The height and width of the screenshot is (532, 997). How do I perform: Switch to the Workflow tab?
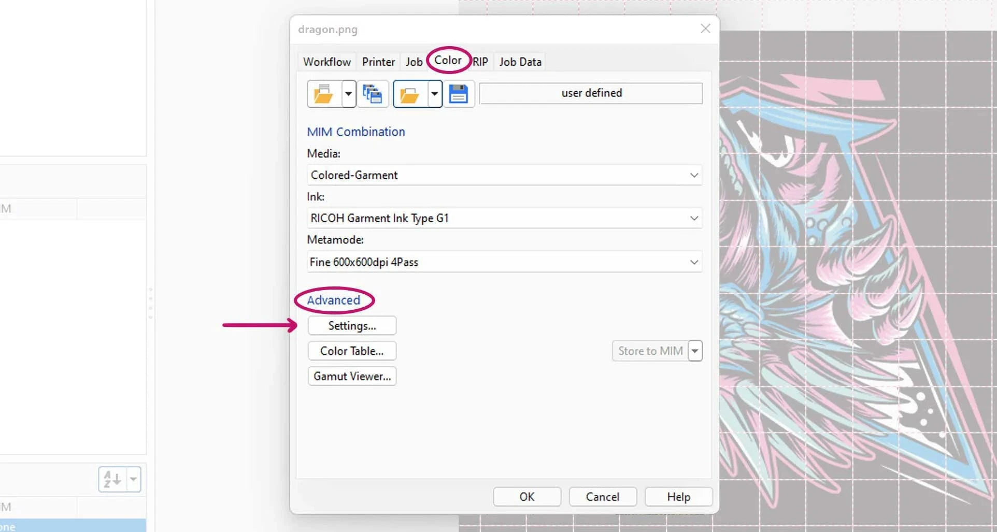point(326,62)
